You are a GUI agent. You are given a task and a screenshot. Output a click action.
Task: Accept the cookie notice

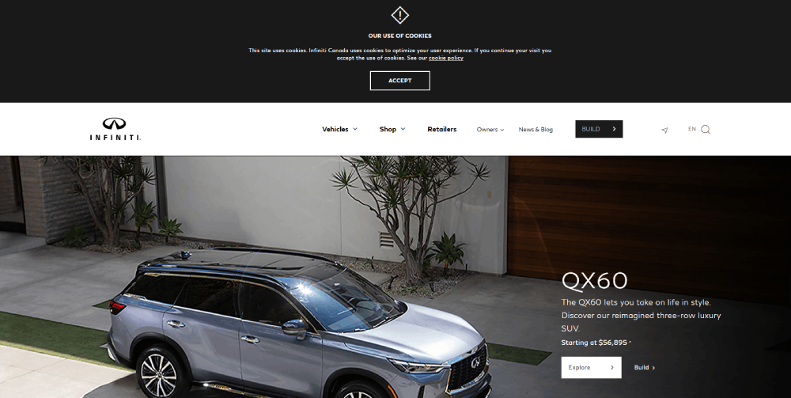(x=399, y=81)
